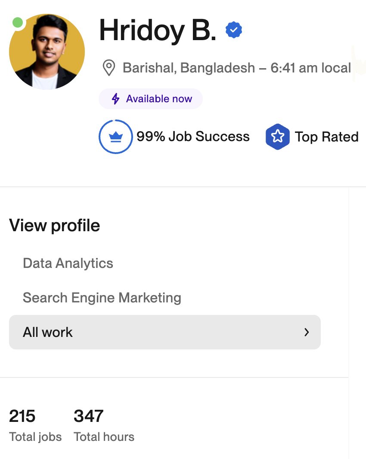Select the Search Engine Marketing profile
Screen dimensions: 366x459
(102, 298)
